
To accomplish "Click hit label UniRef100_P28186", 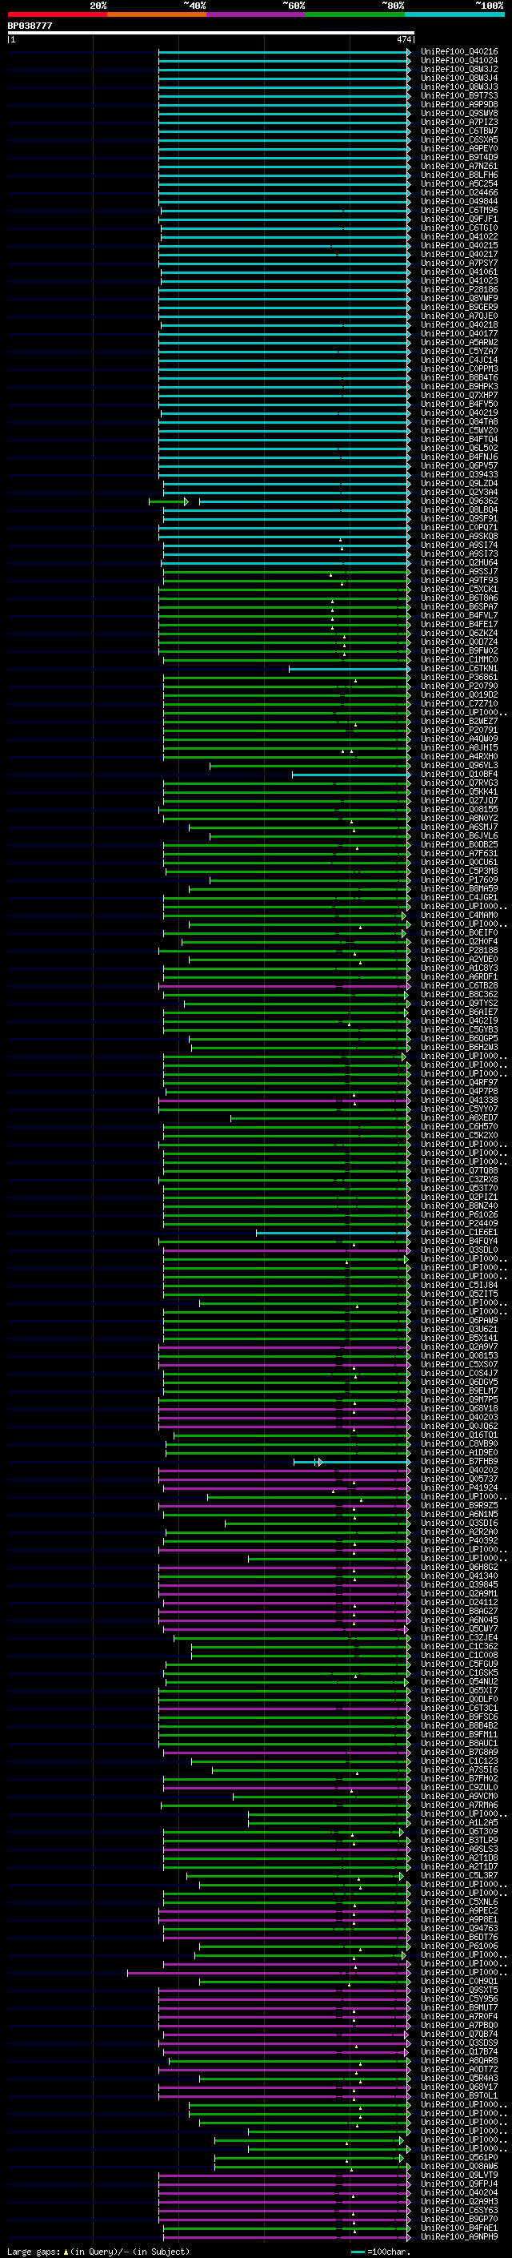I will pos(458,290).
